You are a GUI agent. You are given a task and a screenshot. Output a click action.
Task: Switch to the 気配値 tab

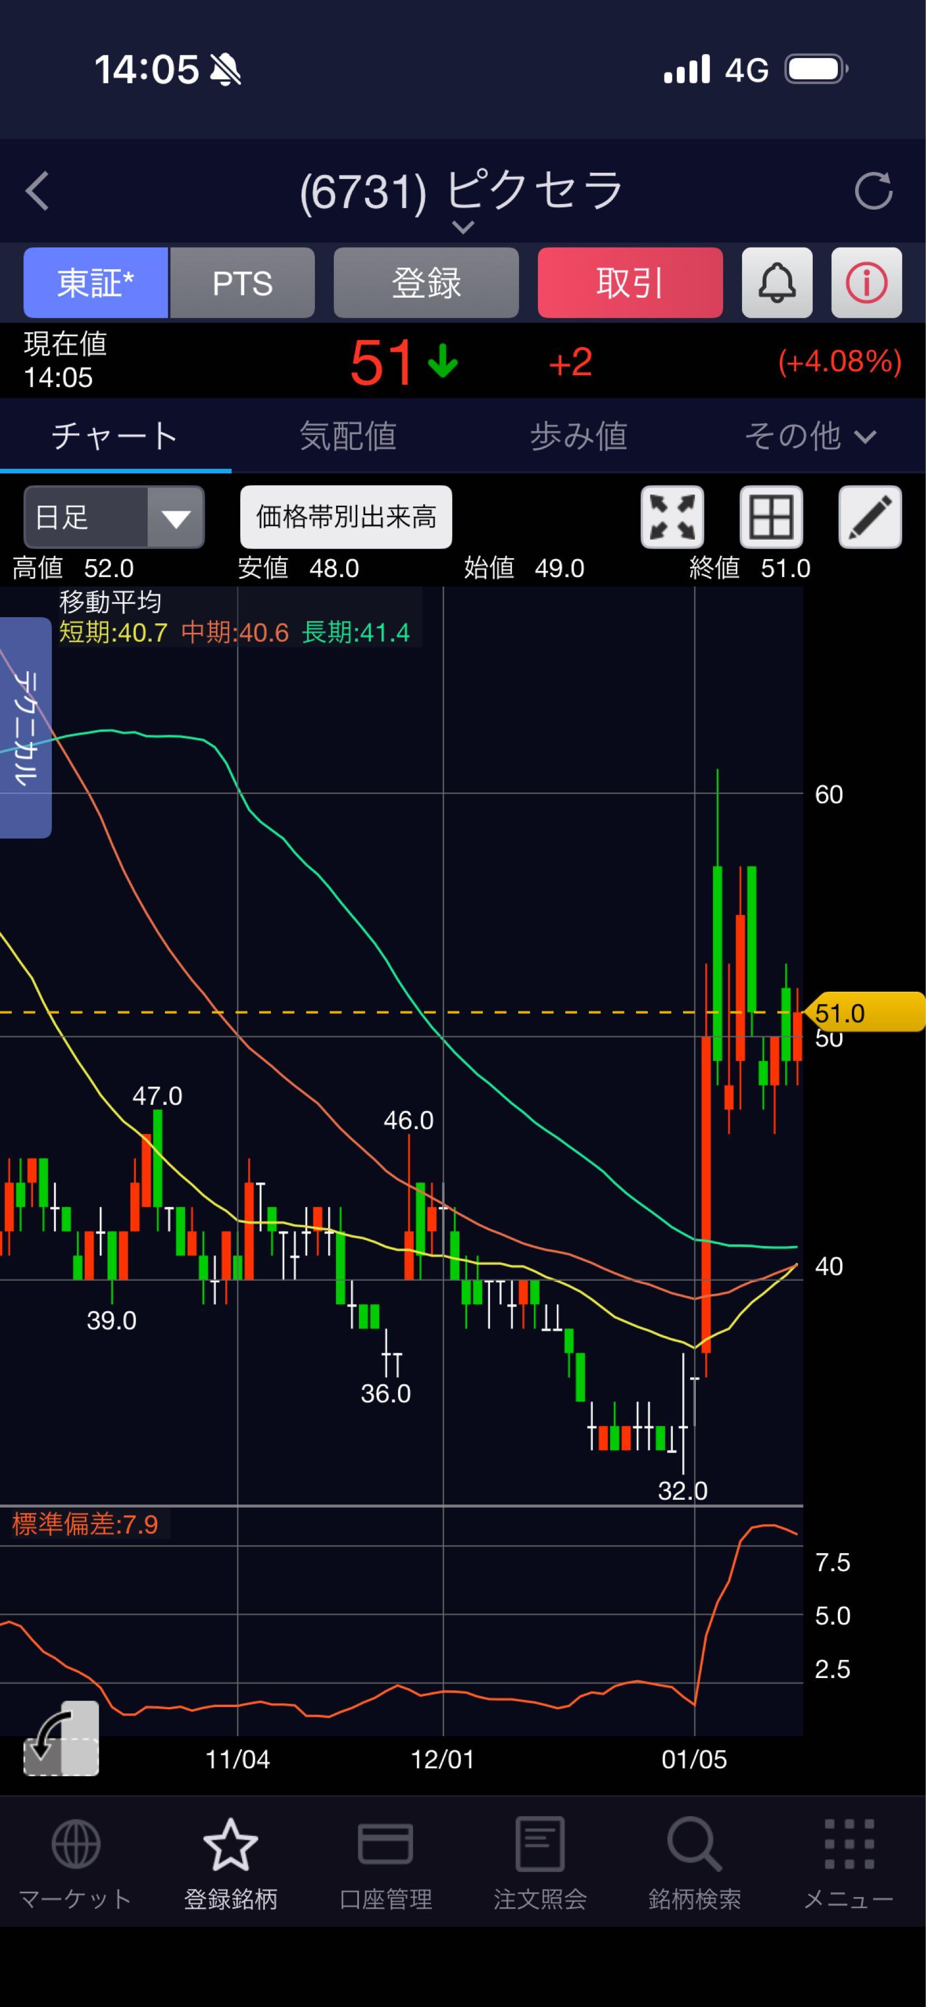pyautogui.click(x=347, y=437)
